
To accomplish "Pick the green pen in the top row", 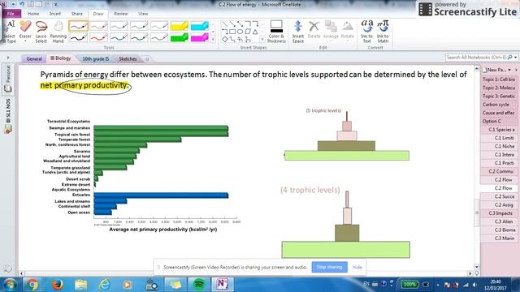I will pyautogui.click(x=139, y=26).
